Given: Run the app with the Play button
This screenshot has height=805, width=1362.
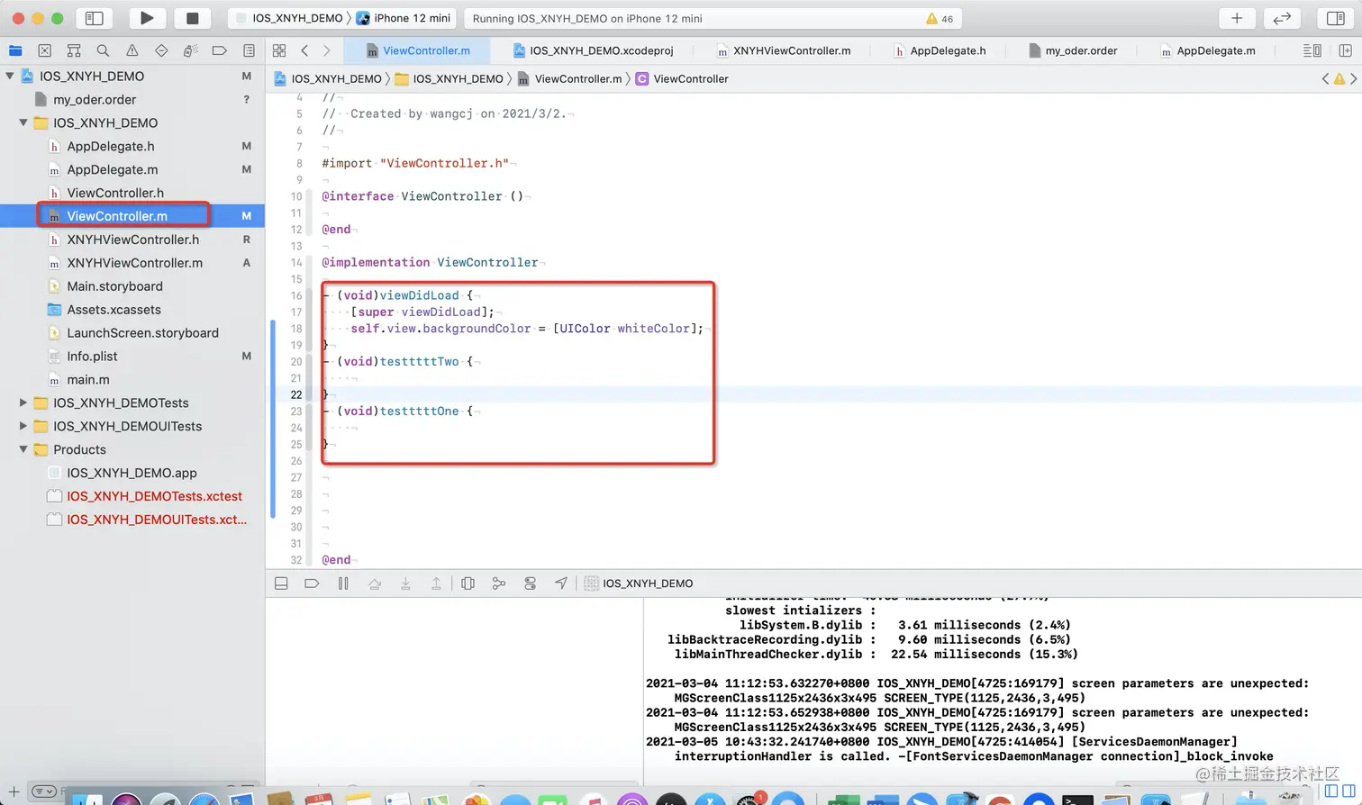Looking at the screenshot, I should [x=147, y=18].
